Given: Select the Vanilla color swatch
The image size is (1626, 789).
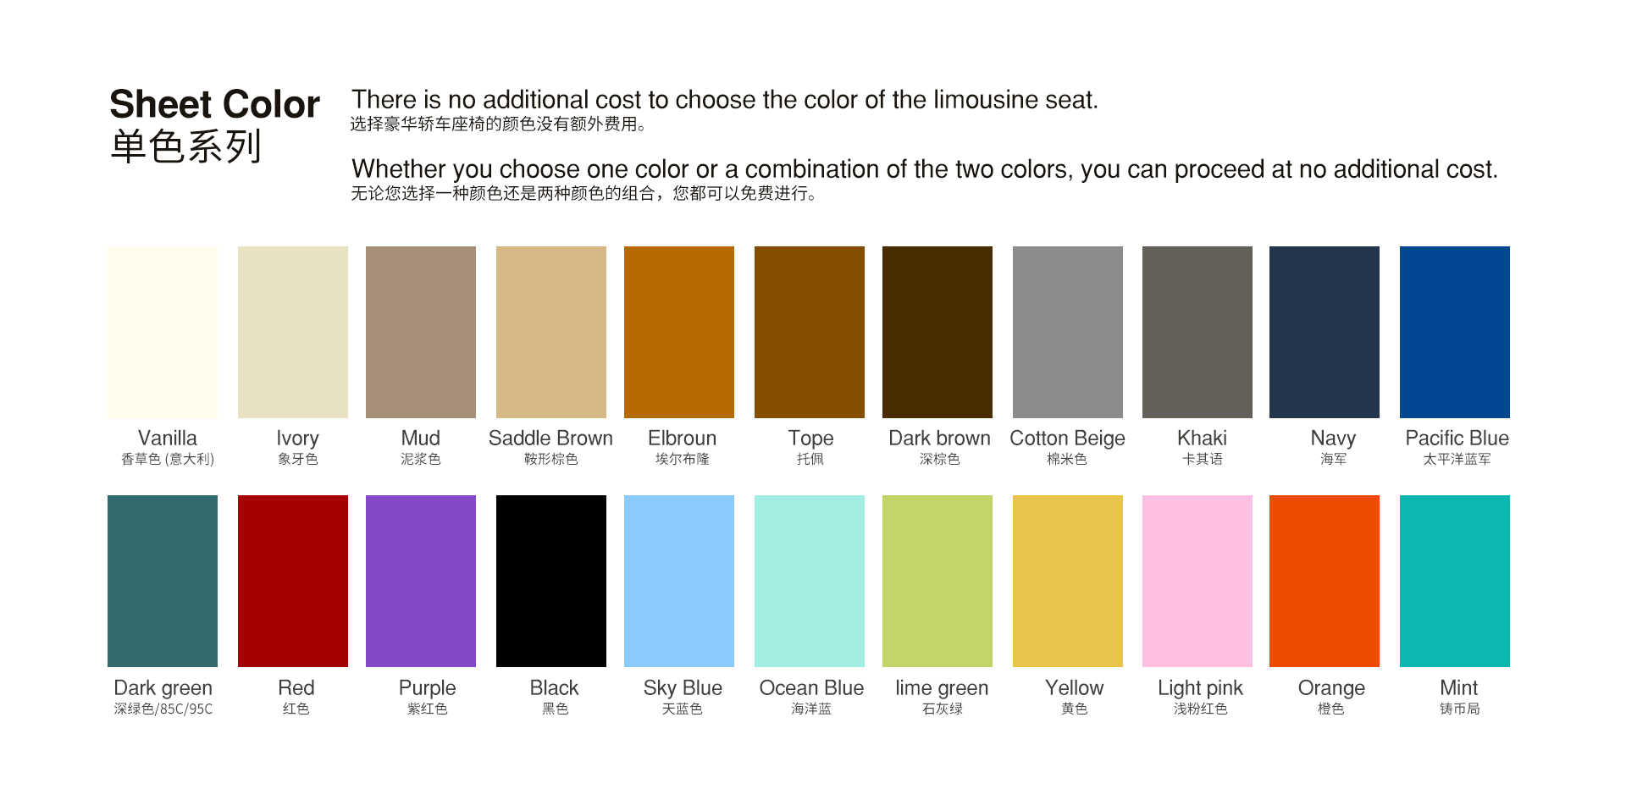Looking at the screenshot, I should (x=163, y=332).
